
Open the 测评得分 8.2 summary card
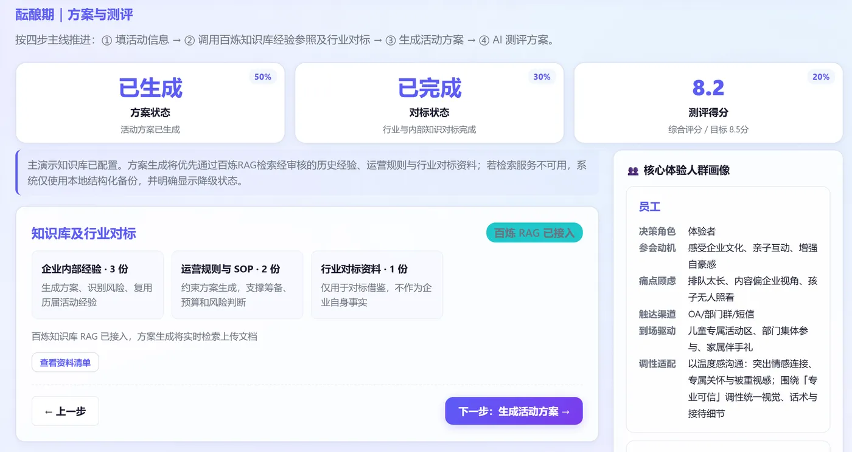point(708,103)
